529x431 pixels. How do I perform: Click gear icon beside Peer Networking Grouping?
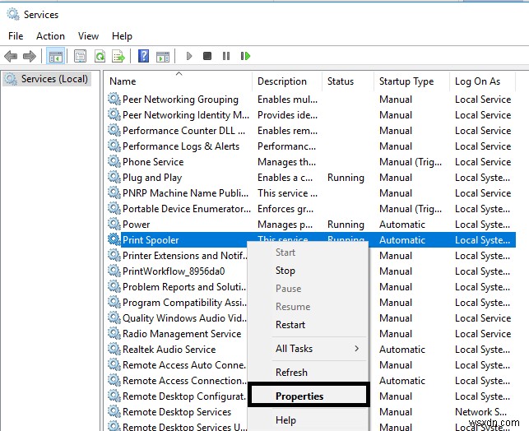[114, 100]
